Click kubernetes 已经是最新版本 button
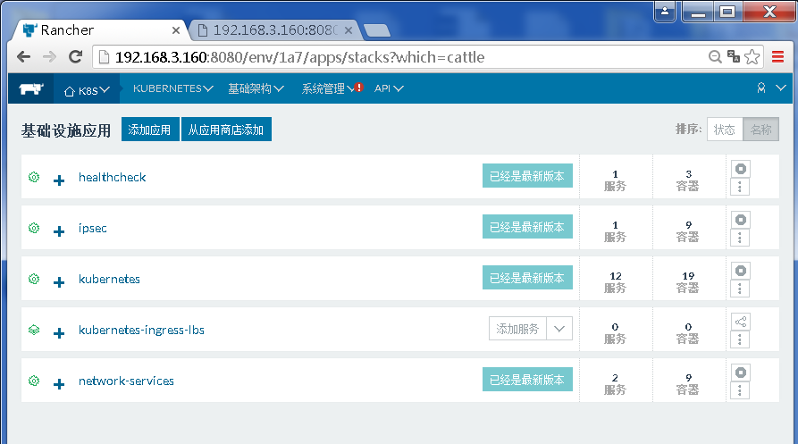798x444 pixels. [x=527, y=277]
